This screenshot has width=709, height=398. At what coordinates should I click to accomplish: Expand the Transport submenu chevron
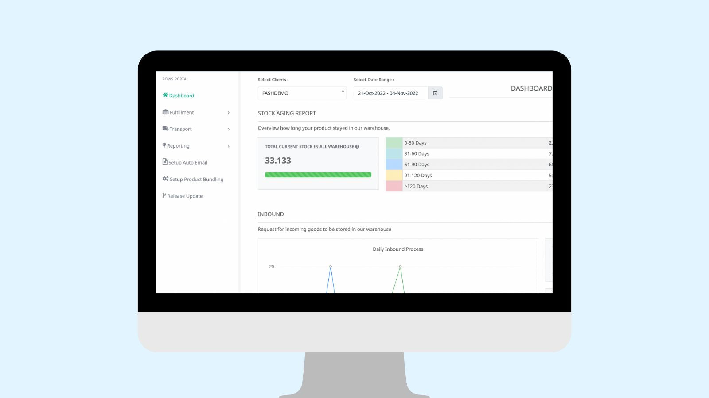coord(229,129)
